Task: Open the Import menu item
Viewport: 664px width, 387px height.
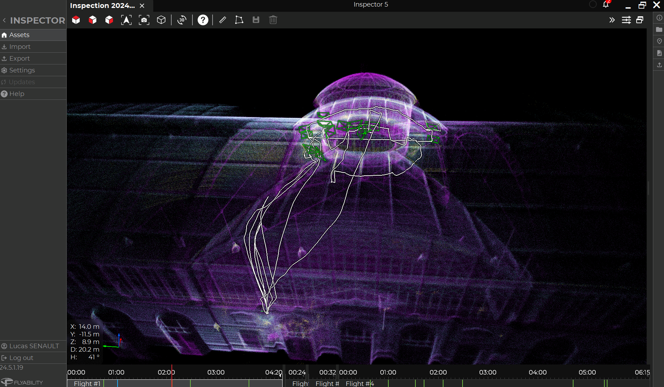Action: 20,47
